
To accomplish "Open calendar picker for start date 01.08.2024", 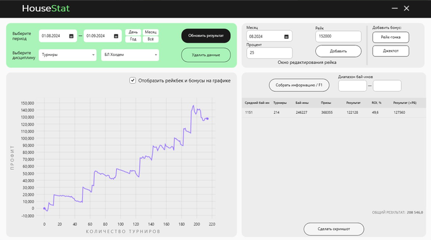I will [x=71, y=36].
